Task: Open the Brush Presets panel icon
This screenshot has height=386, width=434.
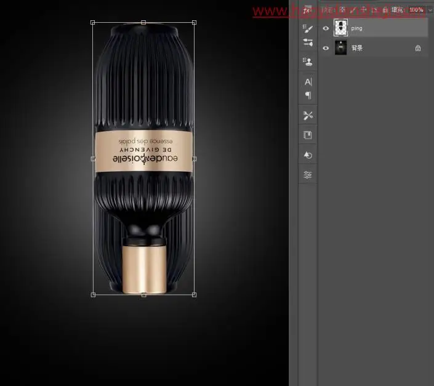Action: 308,42
